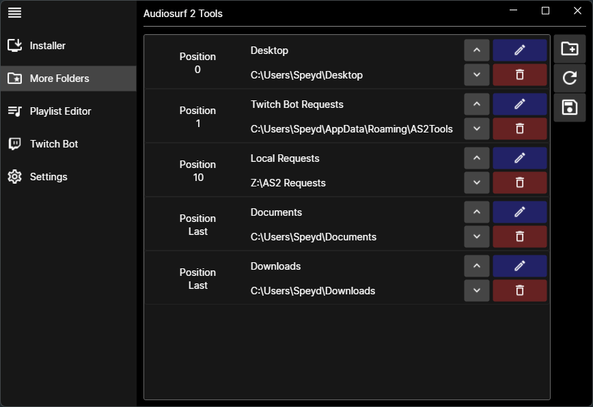Viewport: 593px width, 407px height.
Task: Click the Settings gear icon
Action: [x=15, y=177]
